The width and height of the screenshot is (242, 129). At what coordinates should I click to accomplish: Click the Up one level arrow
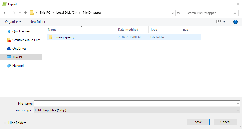tap(25, 13)
